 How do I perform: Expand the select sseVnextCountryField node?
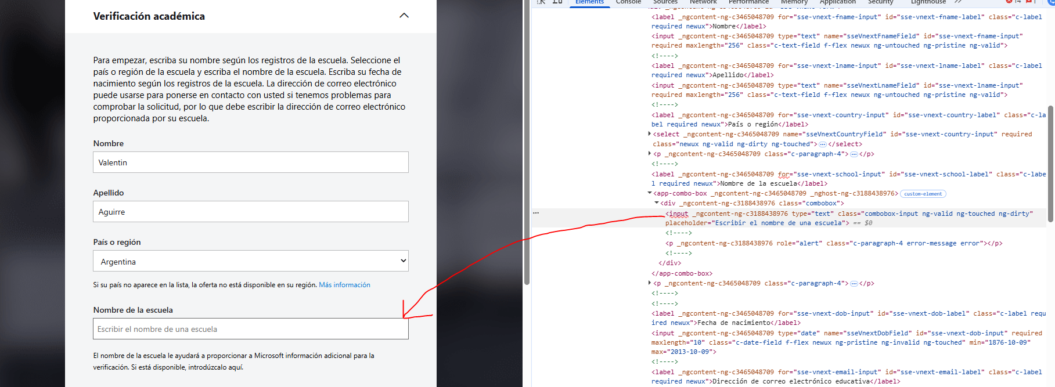[650, 134]
